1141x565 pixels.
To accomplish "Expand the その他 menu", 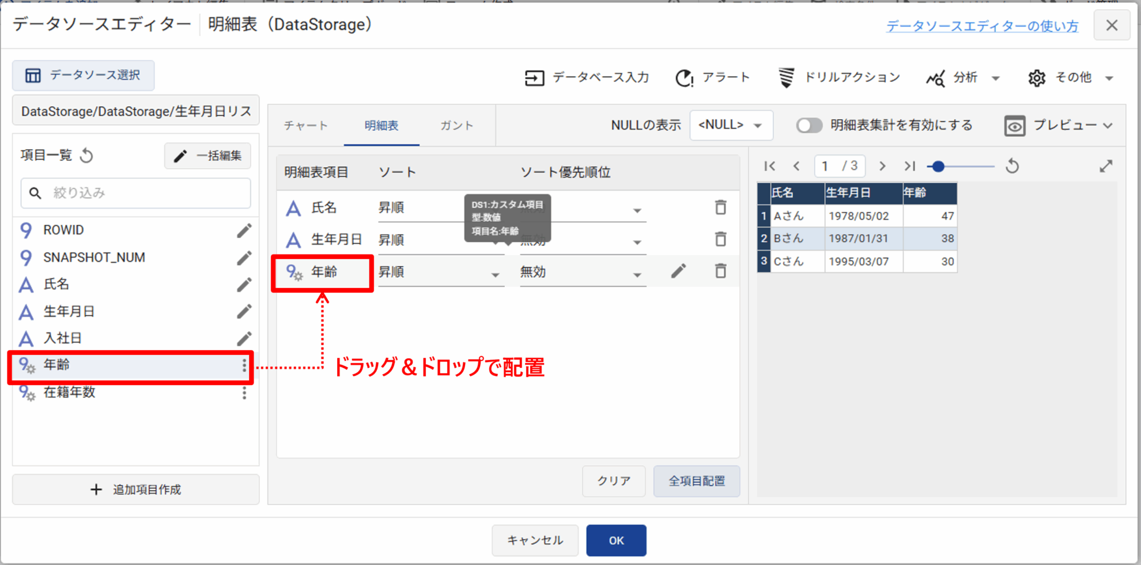I will coord(1071,78).
